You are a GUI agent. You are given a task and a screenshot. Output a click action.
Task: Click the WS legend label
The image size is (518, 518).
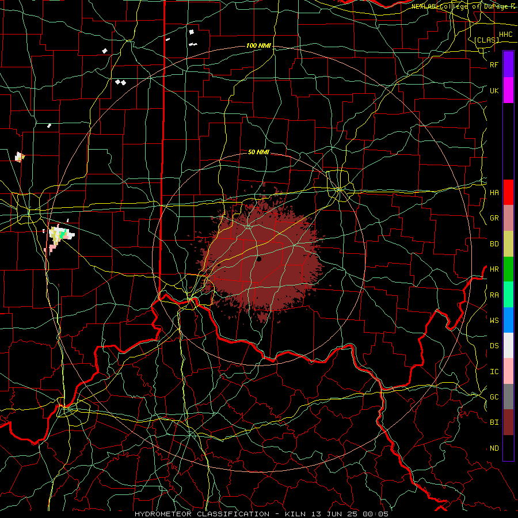click(494, 320)
